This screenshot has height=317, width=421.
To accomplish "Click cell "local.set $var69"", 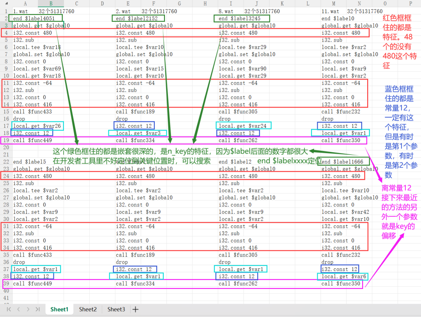I will pyautogui.click(x=37, y=69).
